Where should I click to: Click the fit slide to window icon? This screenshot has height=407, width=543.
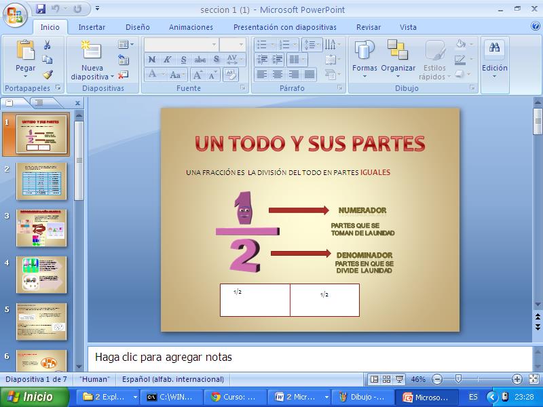click(x=533, y=379)
